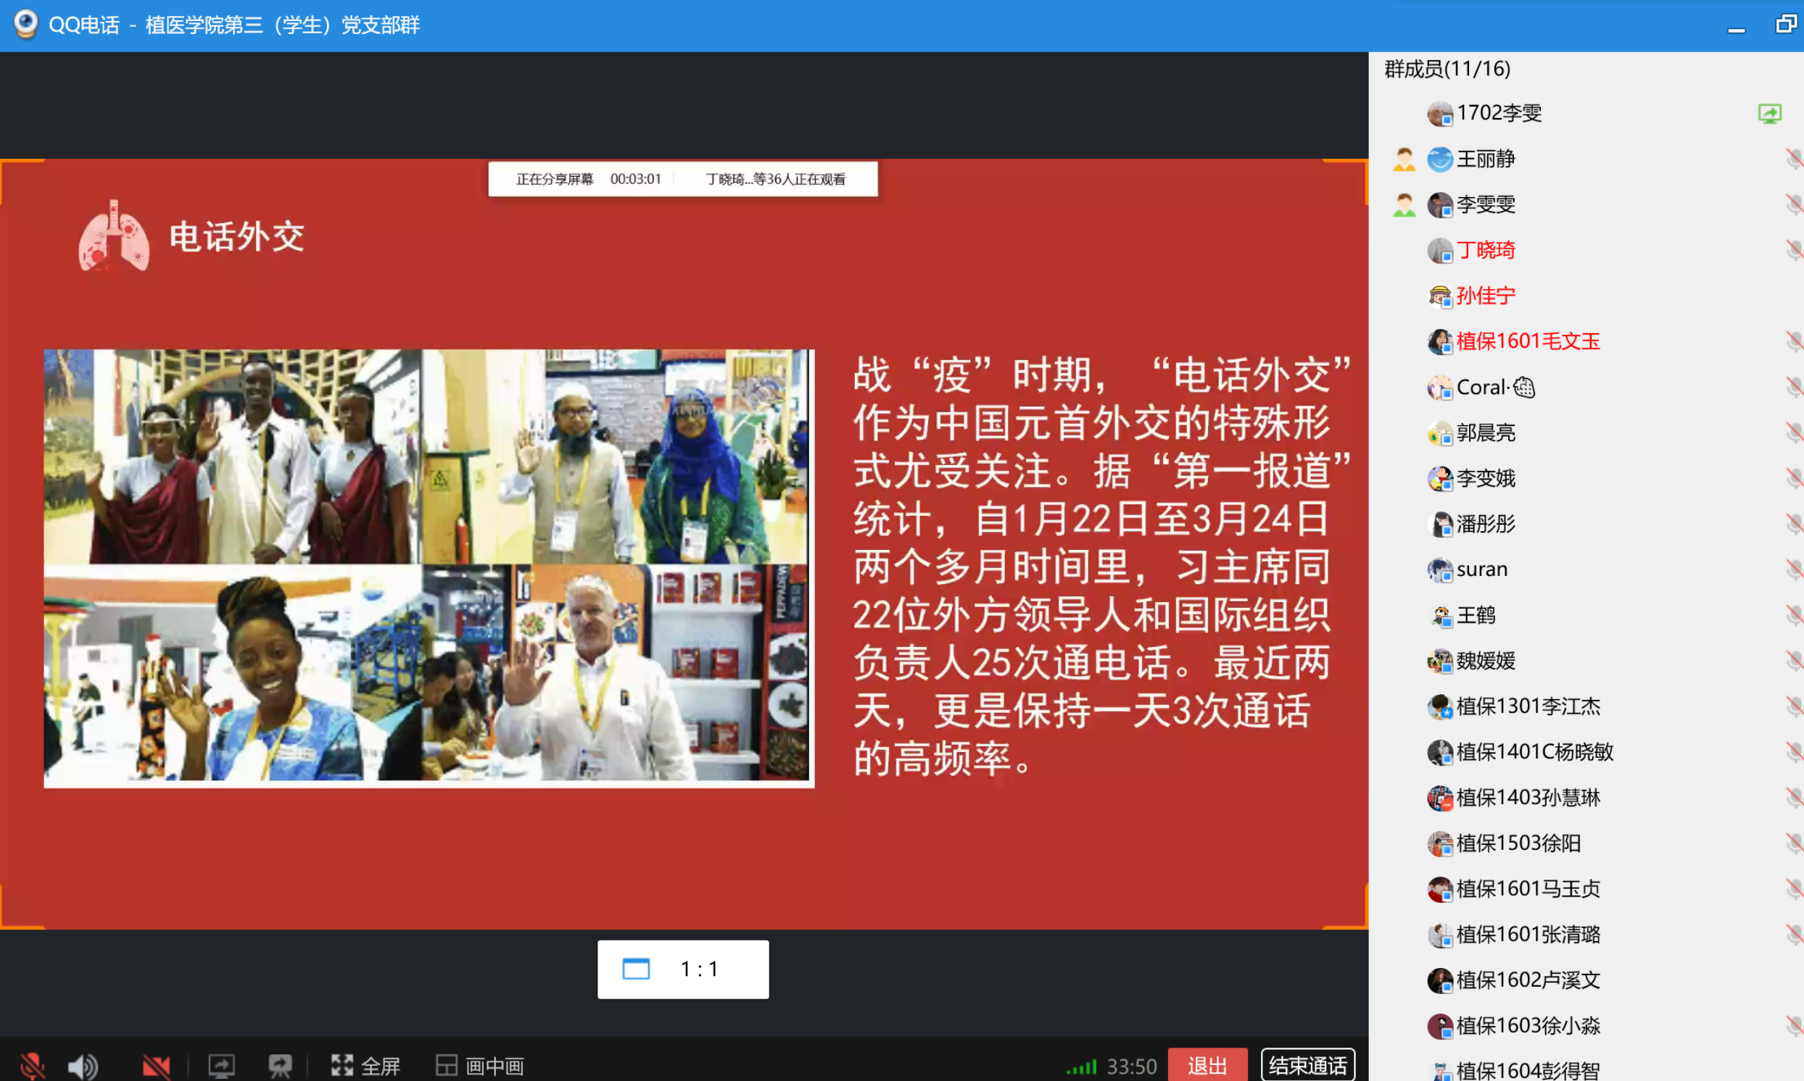Viewport: 1804px width, 1081px height.
Task: Click 王丽静's muted microphone icon
Action: (1794, 159)
